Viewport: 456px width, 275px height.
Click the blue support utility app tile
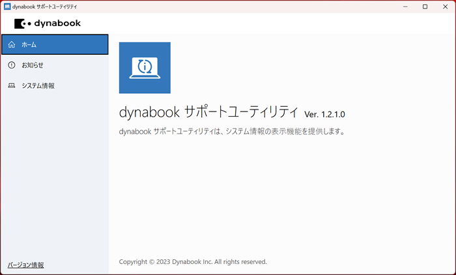(145, 68)
